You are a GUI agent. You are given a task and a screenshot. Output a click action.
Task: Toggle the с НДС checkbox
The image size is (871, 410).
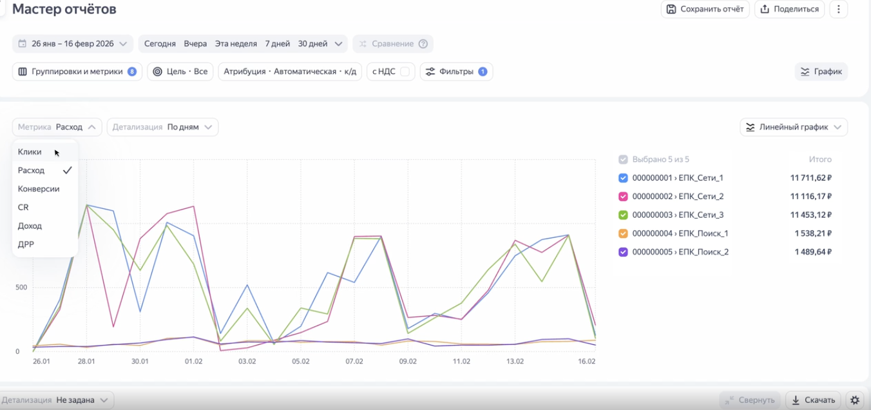[x=405, y=72]
